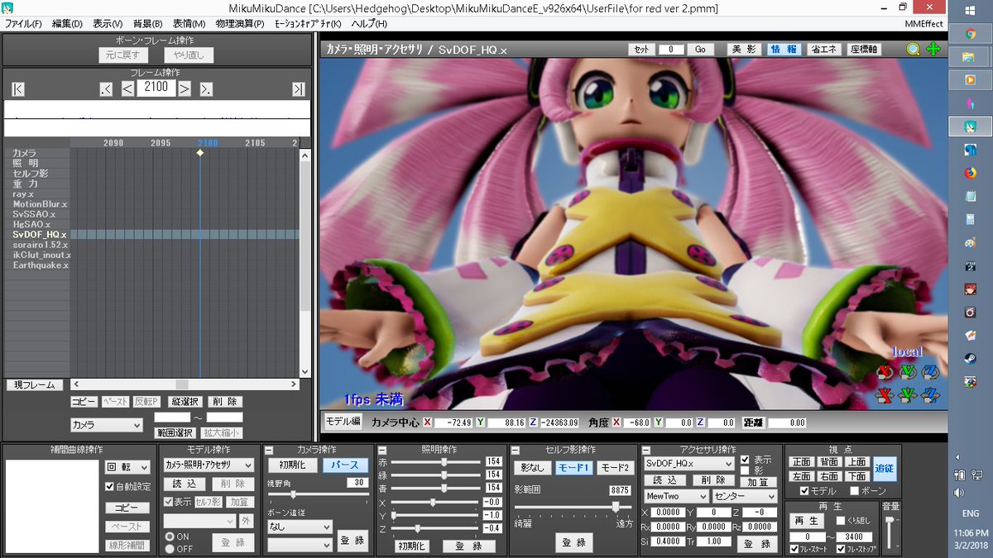The height and width of the screenshot is (558, 993).
Task: Toggle the モデル checkbox in view panel
Action: coord(804,491)
